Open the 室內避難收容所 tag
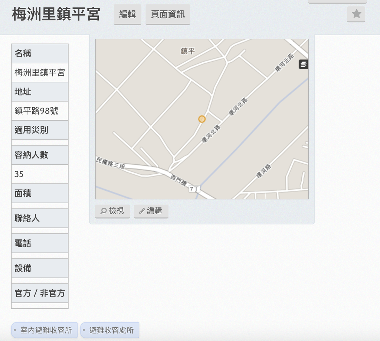380x341 pixels. tap(45, 330)
